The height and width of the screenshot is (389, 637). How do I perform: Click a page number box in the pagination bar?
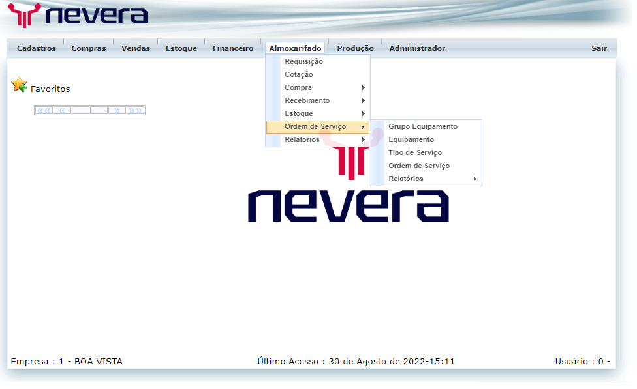(80, 110)
